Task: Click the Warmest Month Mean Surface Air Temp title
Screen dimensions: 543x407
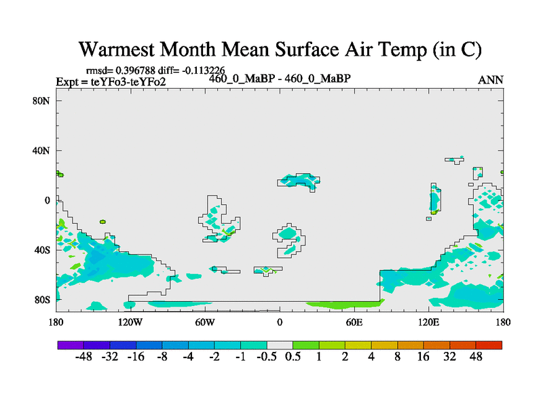Action: coord(280,50)
